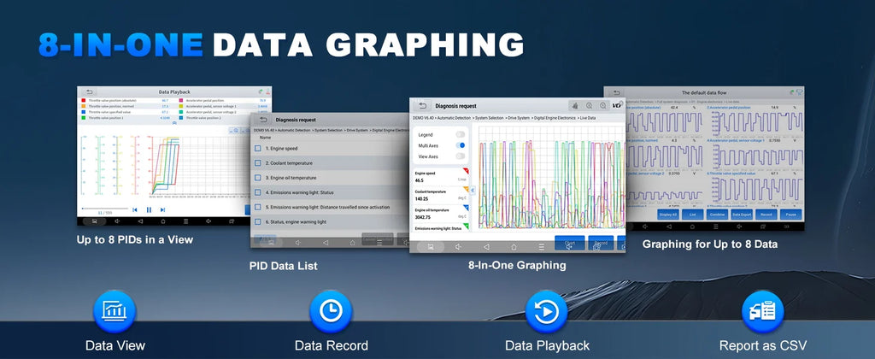Check the Coolant temperature checkbox

(x=258, y=163)
